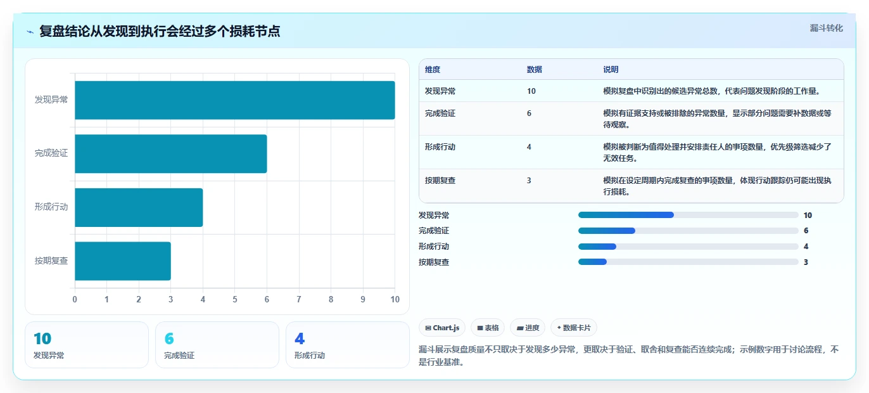The width and height of the screenshot is (869, 393).
Task: Select the 形成行动 table row cell
Action: [x=440, y=146]
